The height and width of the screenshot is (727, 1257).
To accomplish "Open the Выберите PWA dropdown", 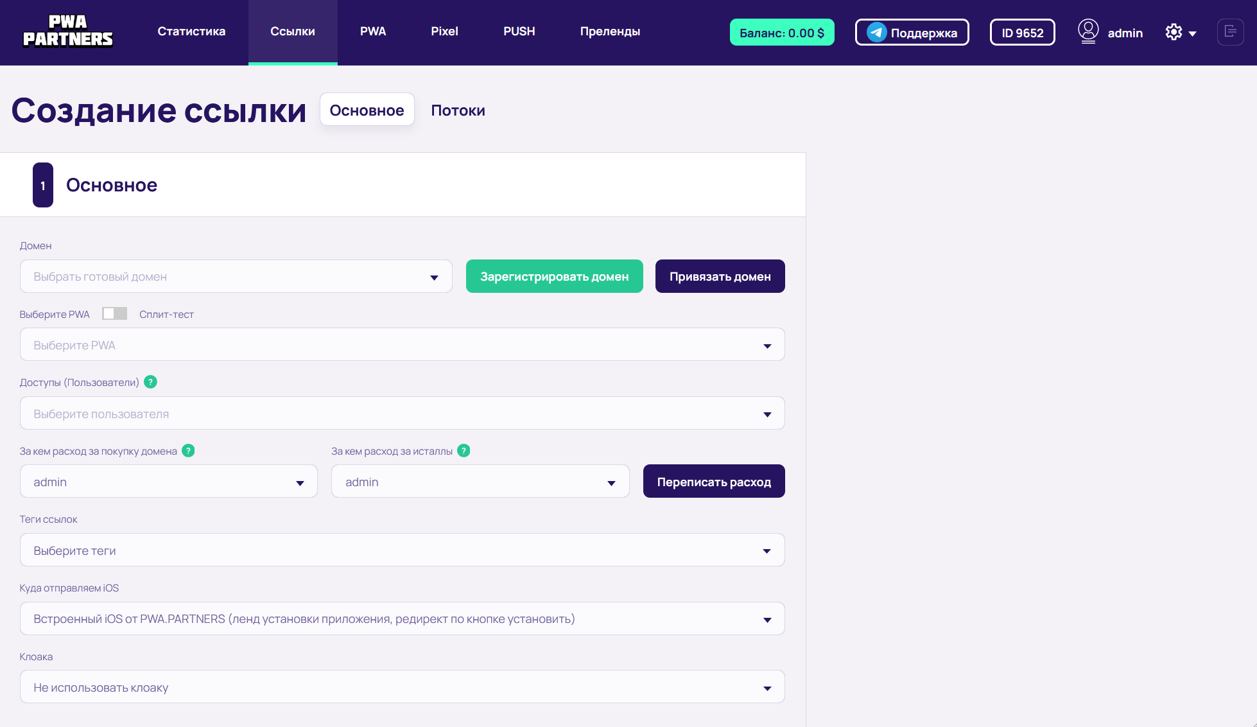I will 402,346.
